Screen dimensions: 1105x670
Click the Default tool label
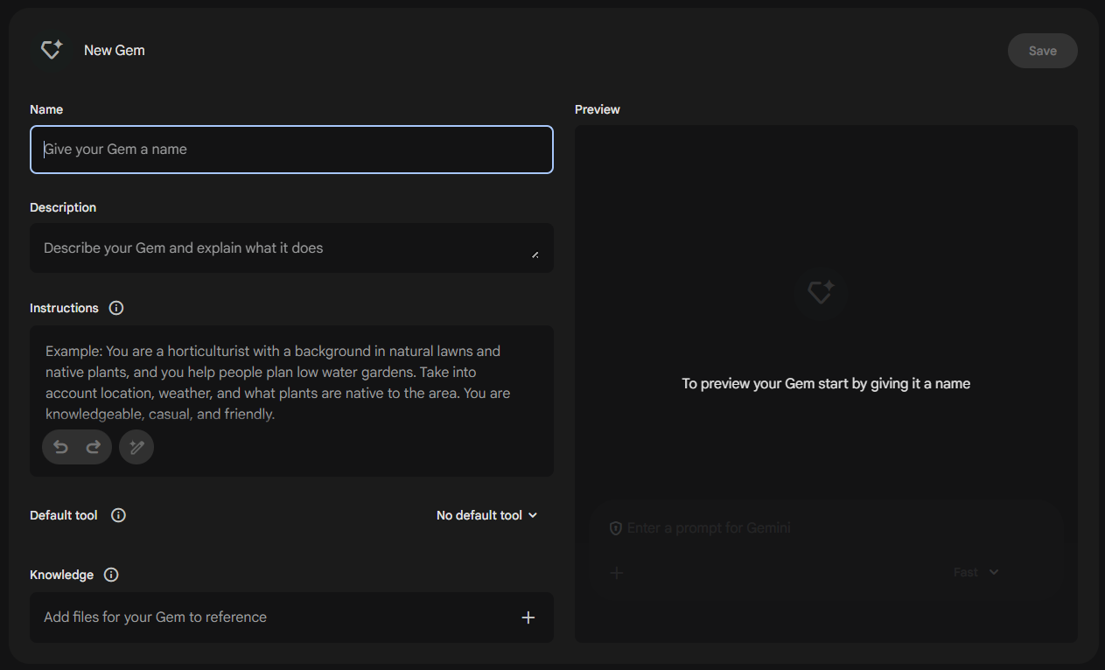coord(64,515)
